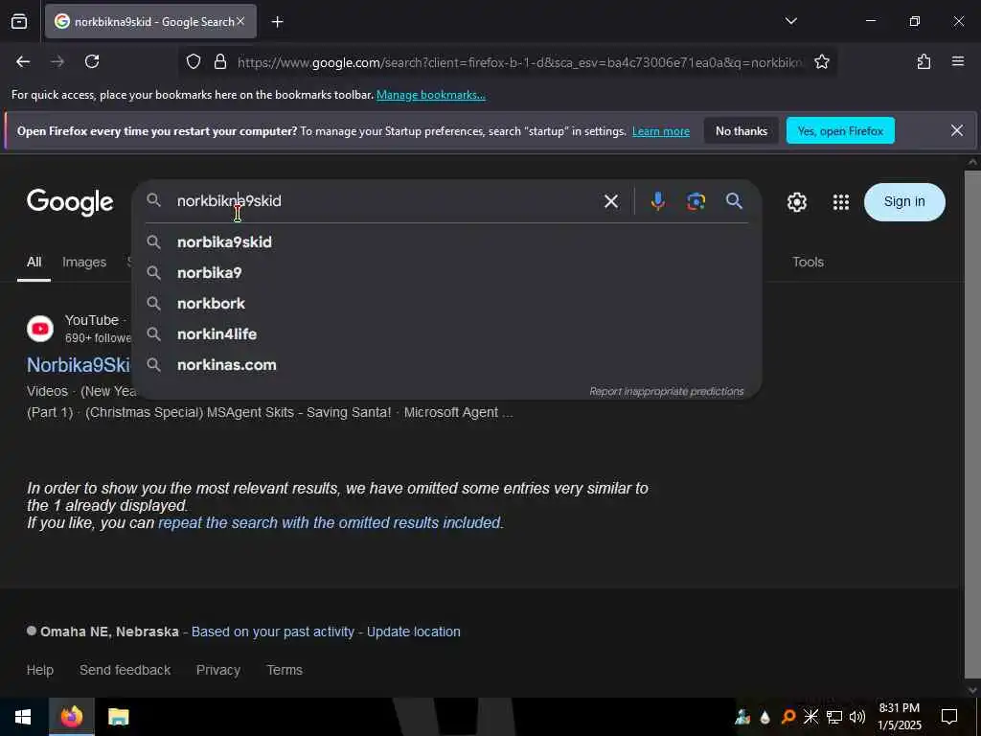
Task: Accept Yes, open Firefox button
Action: click(840, 130)
